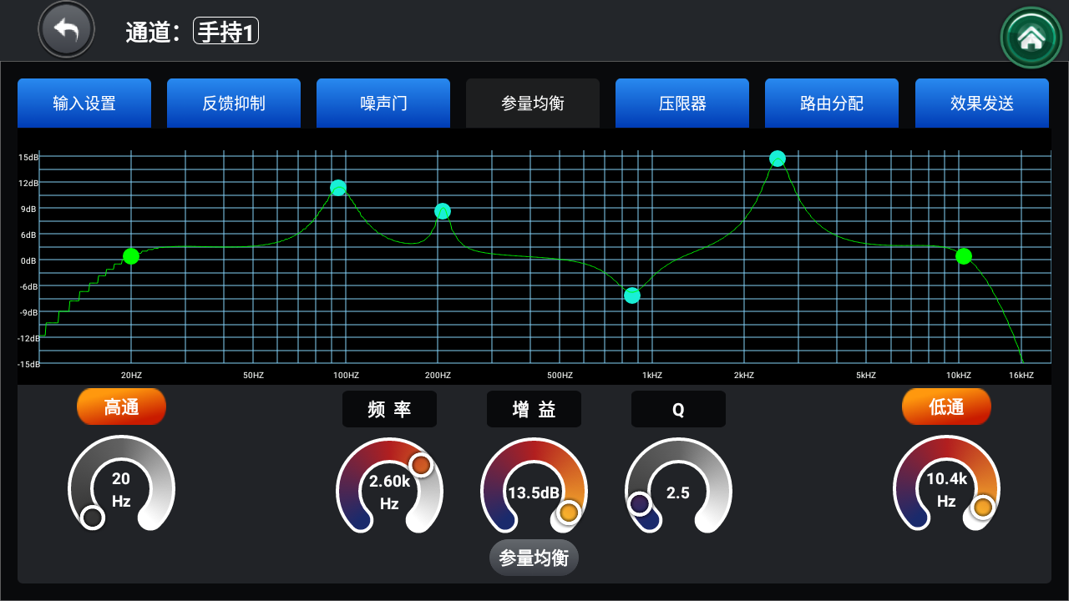Select the EQ dip node near 1kHz

(x=632, y=295)
